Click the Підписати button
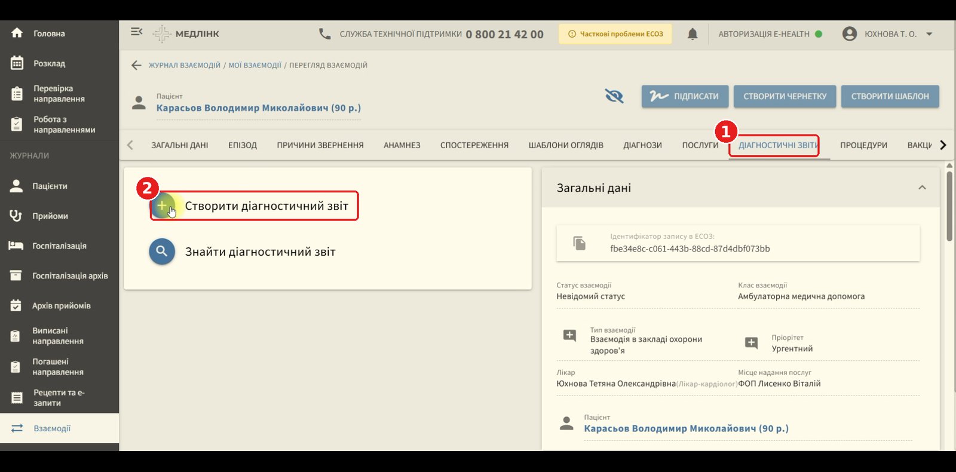 click(685, 96)
